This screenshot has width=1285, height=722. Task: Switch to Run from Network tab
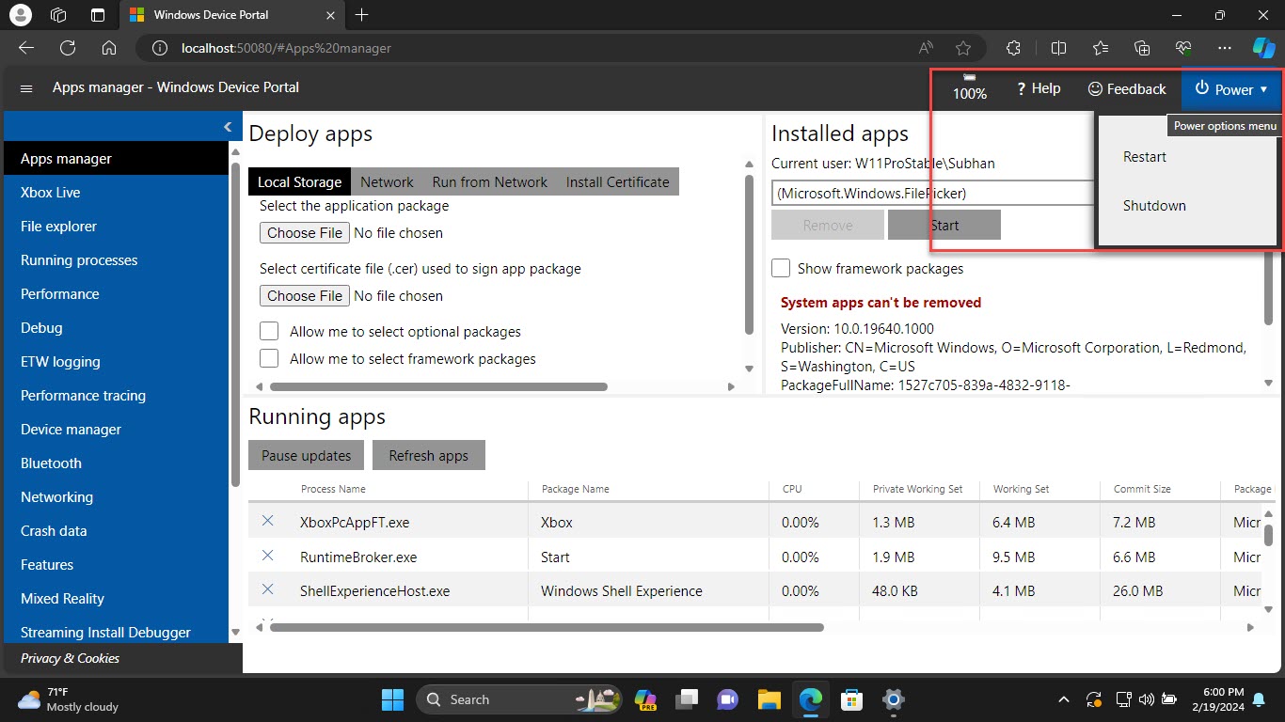tap(489, 181)
